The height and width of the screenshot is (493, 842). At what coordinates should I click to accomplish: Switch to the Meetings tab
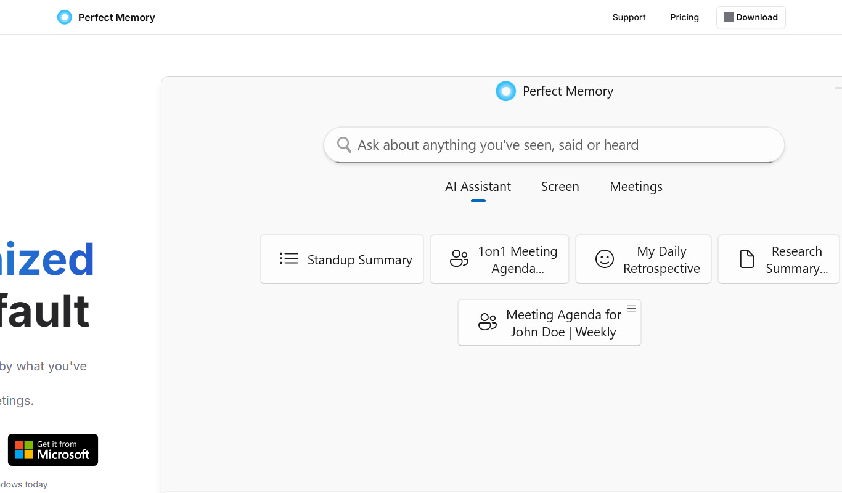[636, 187]
